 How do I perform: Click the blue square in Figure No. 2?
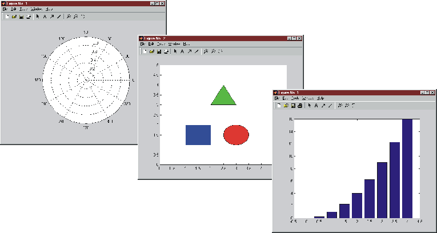[x=198, y=135]
